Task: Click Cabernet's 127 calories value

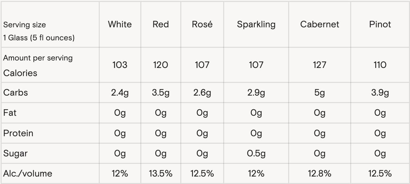Action: (319, 65)
